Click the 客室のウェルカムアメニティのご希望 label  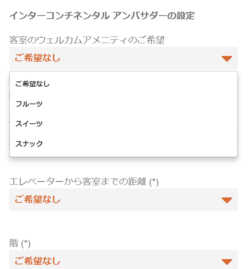[87, 40]
